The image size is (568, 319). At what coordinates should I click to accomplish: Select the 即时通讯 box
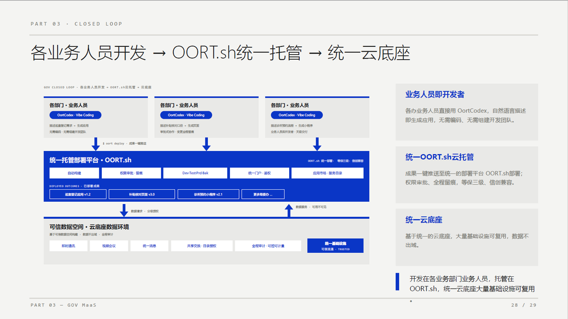click(x=68, y=246)
